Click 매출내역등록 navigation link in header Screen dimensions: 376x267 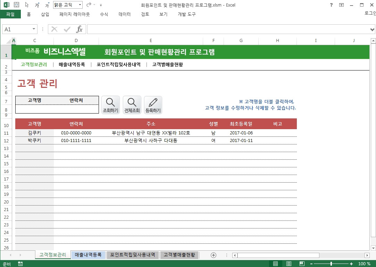point(72,65)
